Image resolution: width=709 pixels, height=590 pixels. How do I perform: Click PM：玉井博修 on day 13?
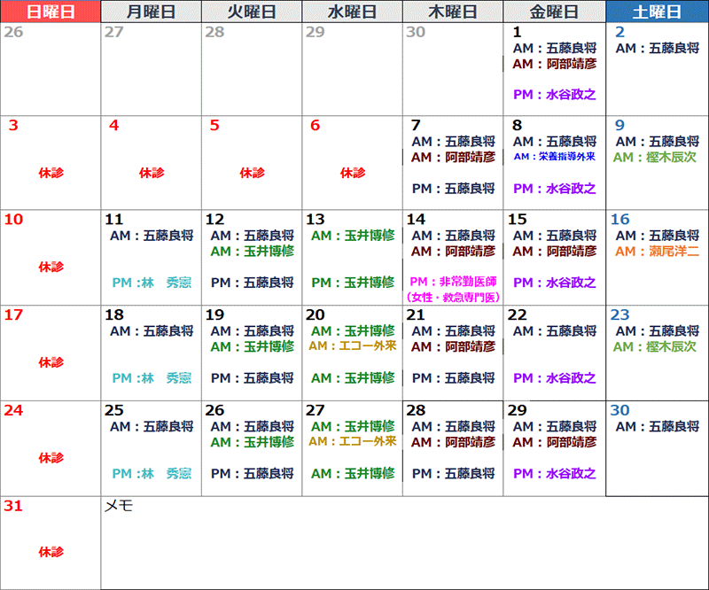[353, 283]
